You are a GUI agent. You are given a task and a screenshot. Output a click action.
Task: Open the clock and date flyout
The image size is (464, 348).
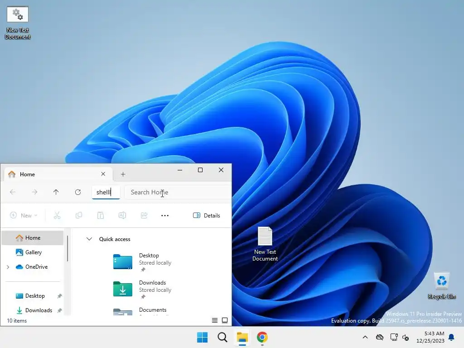[430, 337]
